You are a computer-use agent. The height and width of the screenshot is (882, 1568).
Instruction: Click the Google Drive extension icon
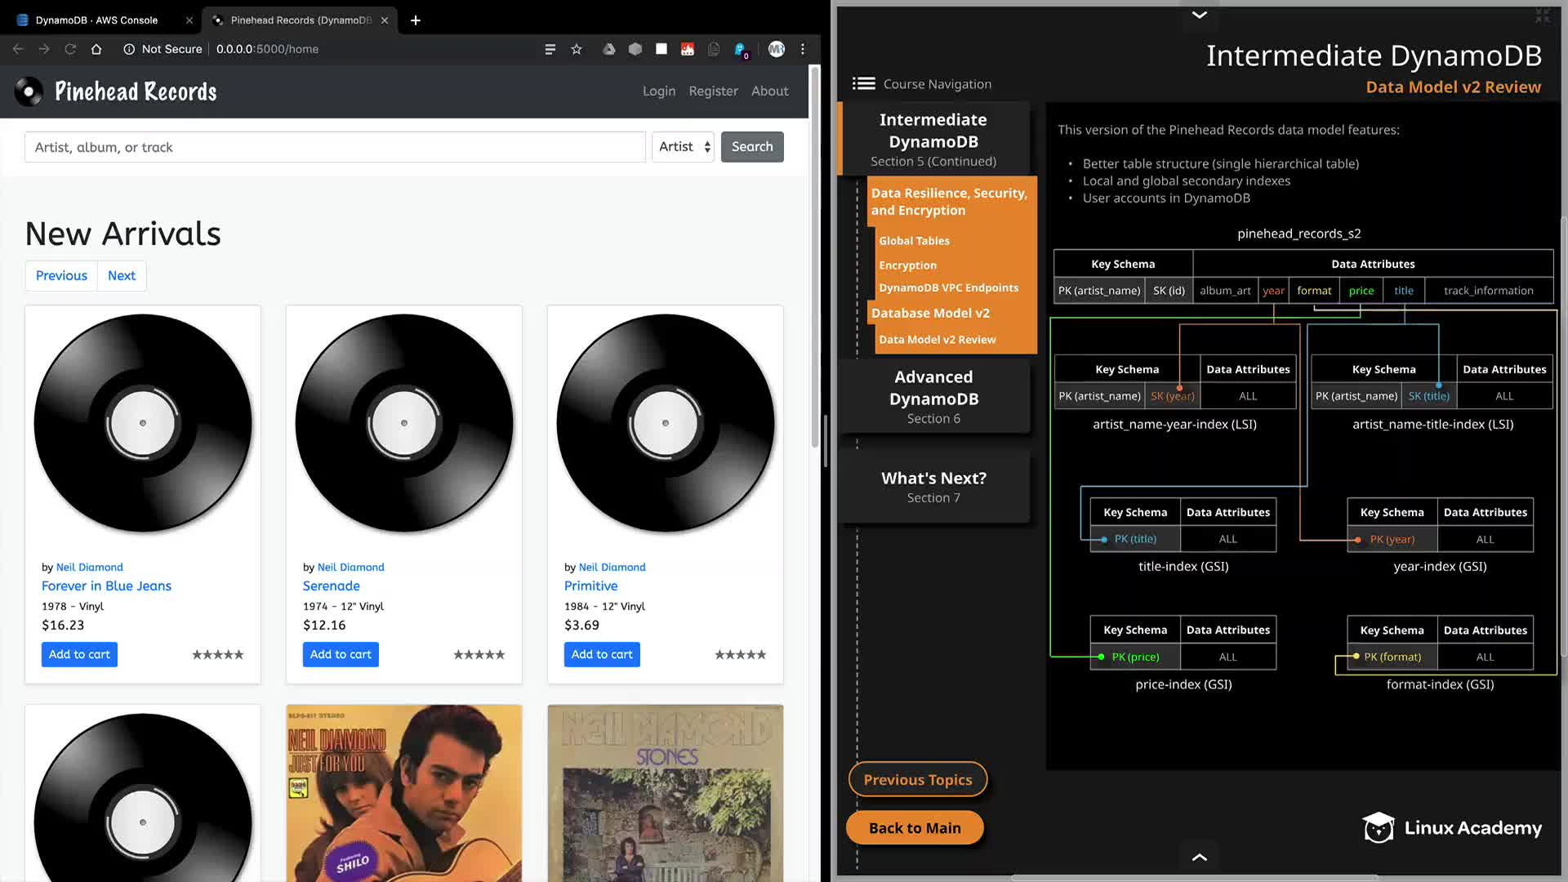pyautogui.click(x=608, y=49)
